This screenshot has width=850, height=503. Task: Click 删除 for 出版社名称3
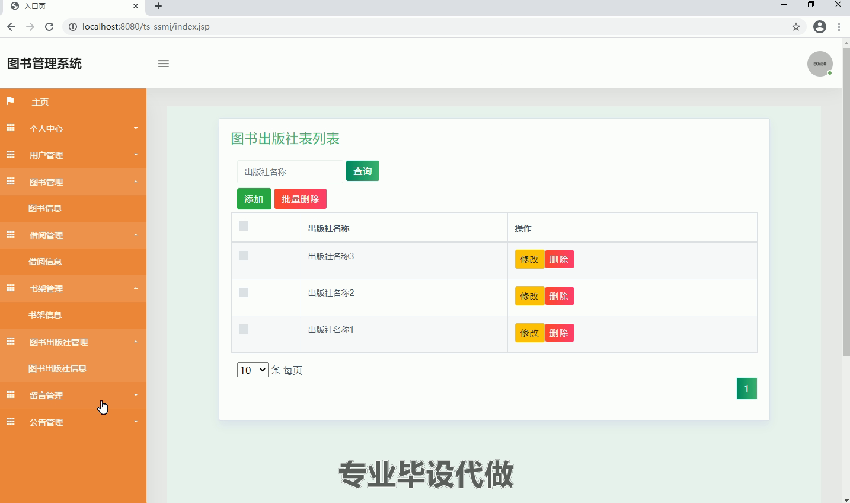[560, 259]
